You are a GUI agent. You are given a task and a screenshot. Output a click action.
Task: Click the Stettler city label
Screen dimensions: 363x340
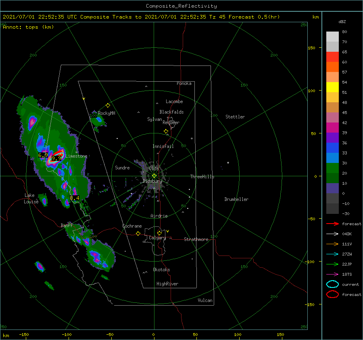pyautogui.click(x=235, y=117)
